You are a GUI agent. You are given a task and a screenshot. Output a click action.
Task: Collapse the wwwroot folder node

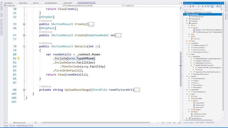pyautogui.click(x=187, y=23)
